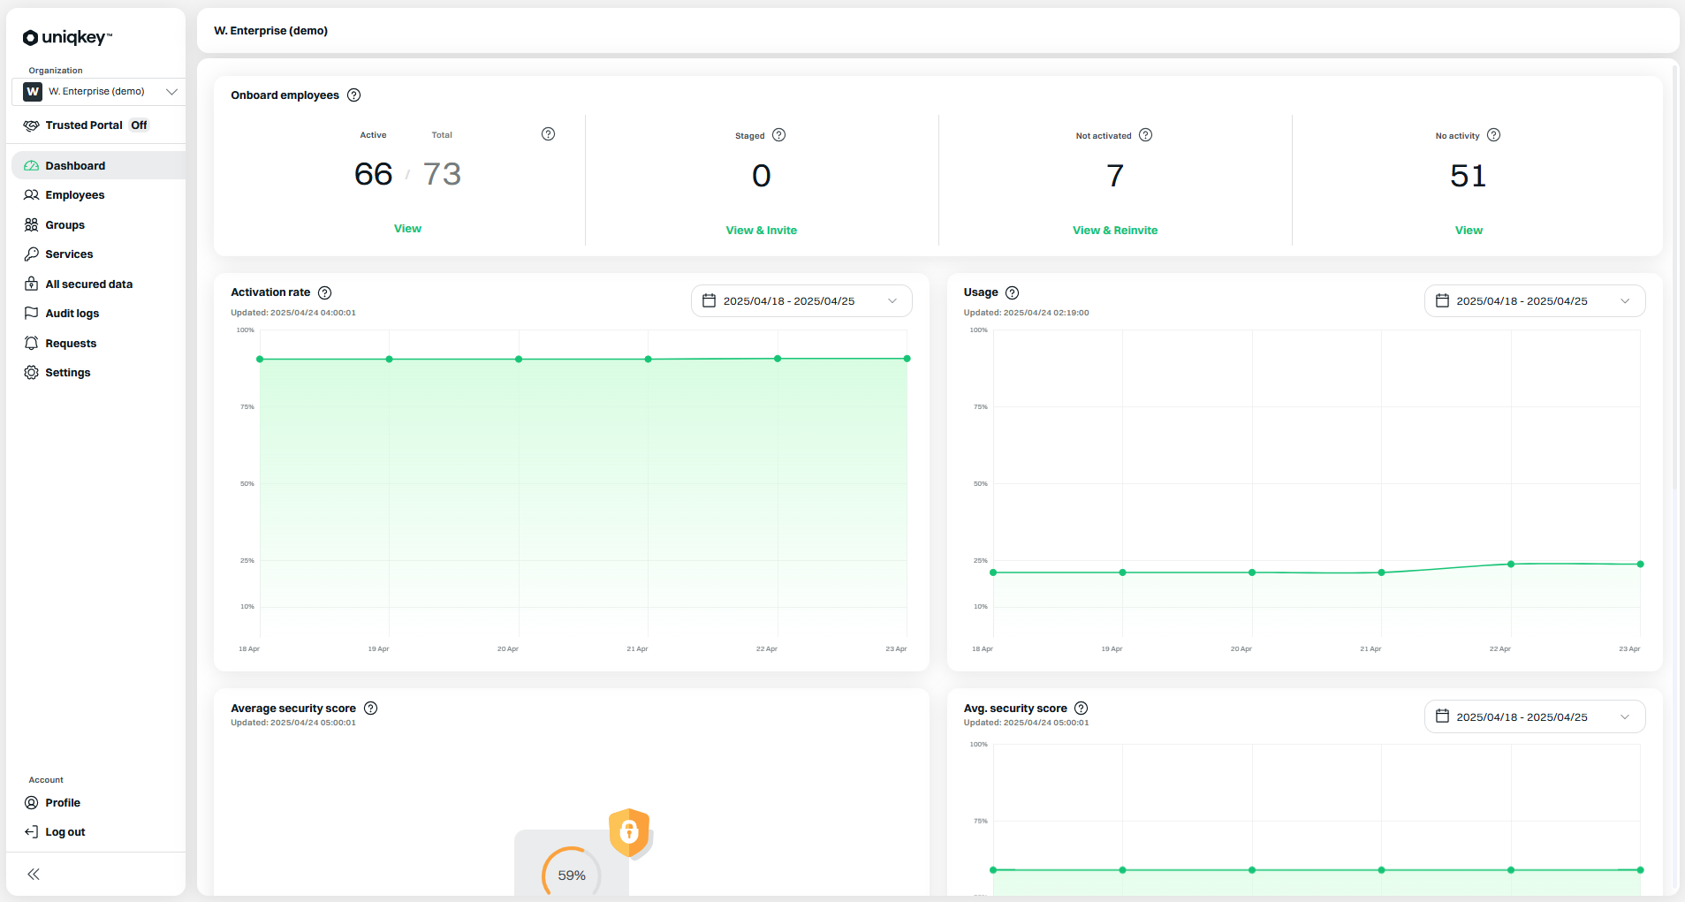1685x902 pixels.
Task: Open help icon beside Active / Total
Action: [549, 134]
